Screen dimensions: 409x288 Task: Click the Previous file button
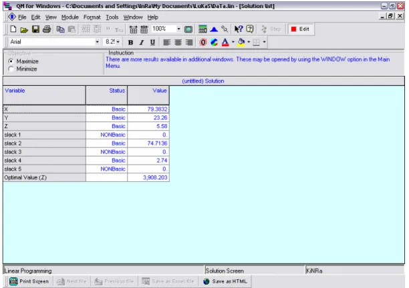(114, 281)
